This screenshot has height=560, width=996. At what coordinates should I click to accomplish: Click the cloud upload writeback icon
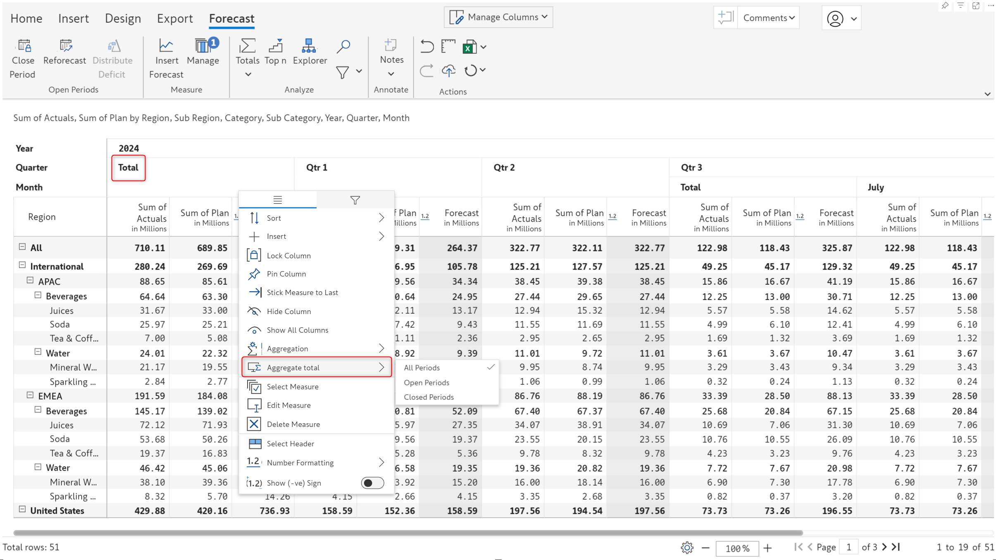449,71
